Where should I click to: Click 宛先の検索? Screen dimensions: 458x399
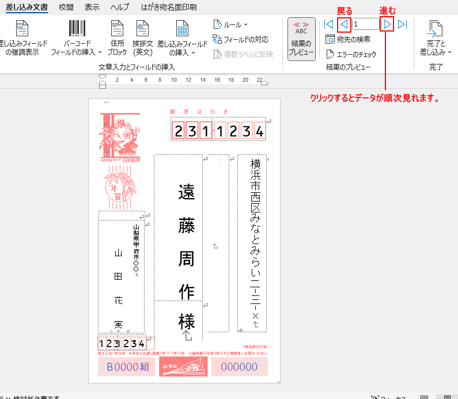tap(348, 39)
